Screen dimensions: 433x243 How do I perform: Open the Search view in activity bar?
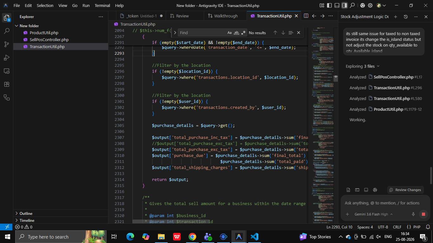tap(7, 31)
